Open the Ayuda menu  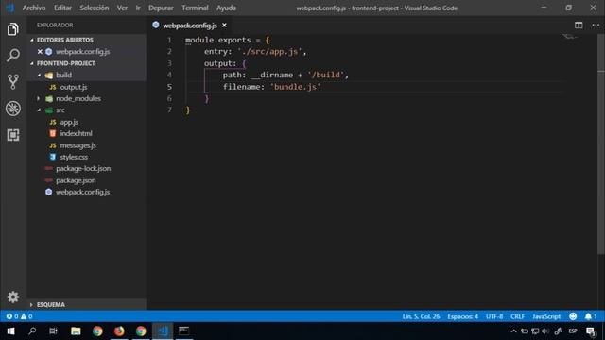[x=226, y=8]
